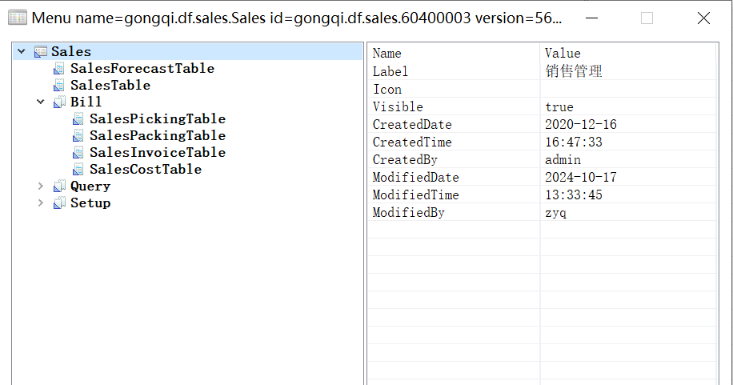Collapse the Bill submenu node
This screenshot has width=733, height=385.
pos(41,102)
